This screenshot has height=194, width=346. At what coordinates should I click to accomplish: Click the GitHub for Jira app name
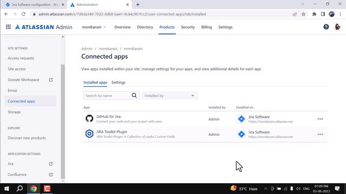(108, 116)
